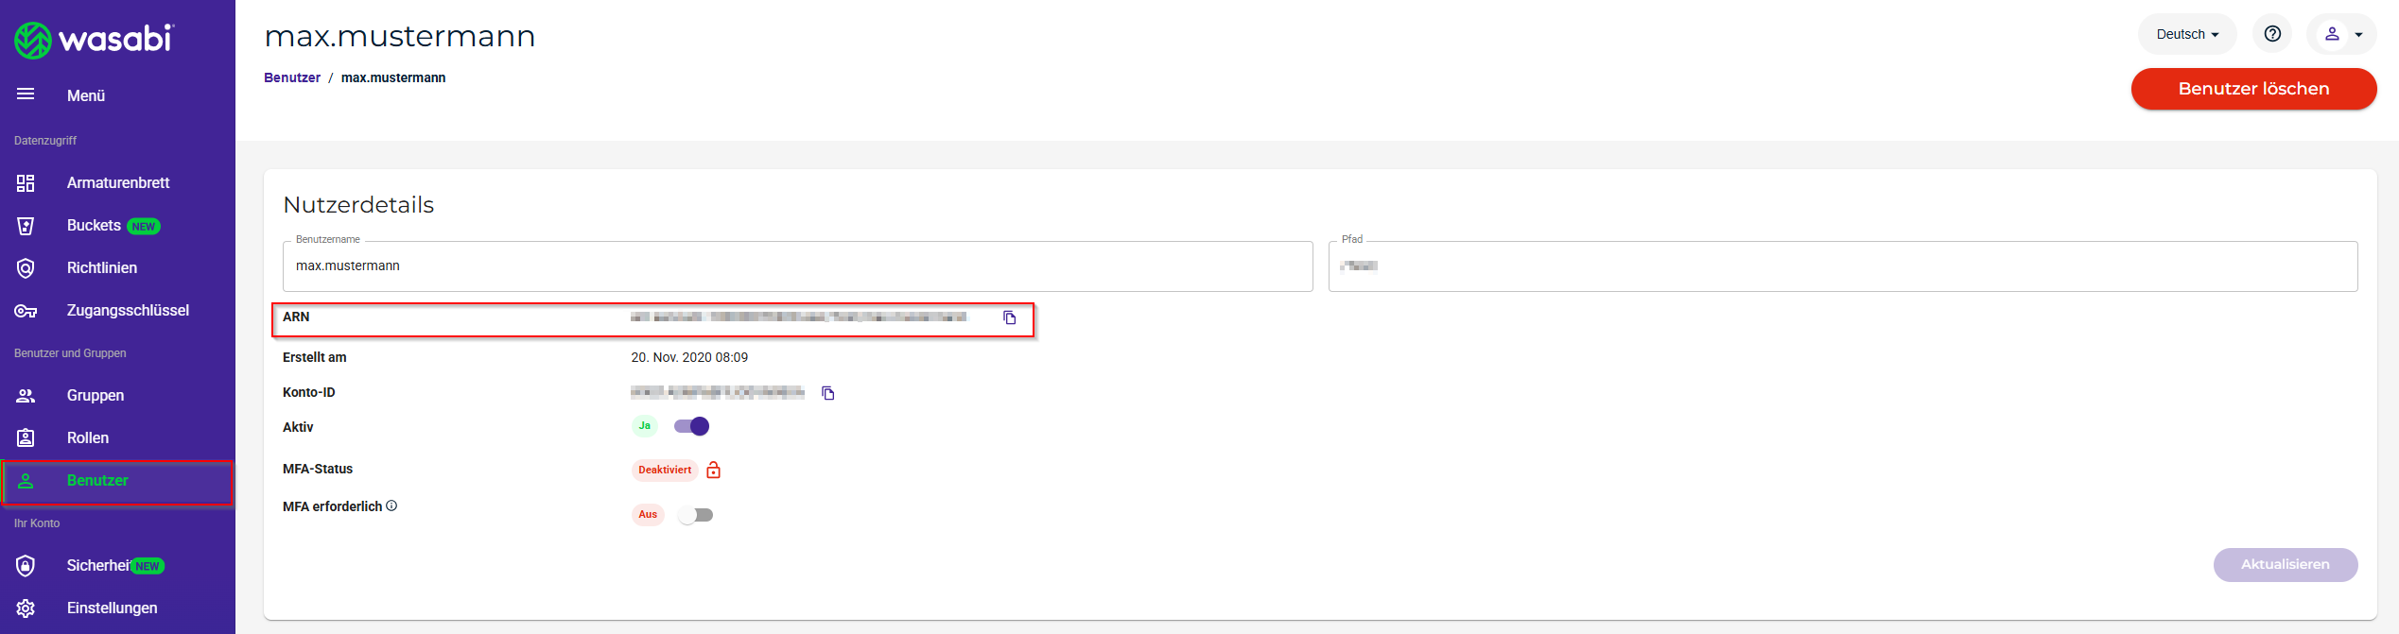Open Buckets in the sidebar
The image size is (2399, 634).
pos(94,226)
